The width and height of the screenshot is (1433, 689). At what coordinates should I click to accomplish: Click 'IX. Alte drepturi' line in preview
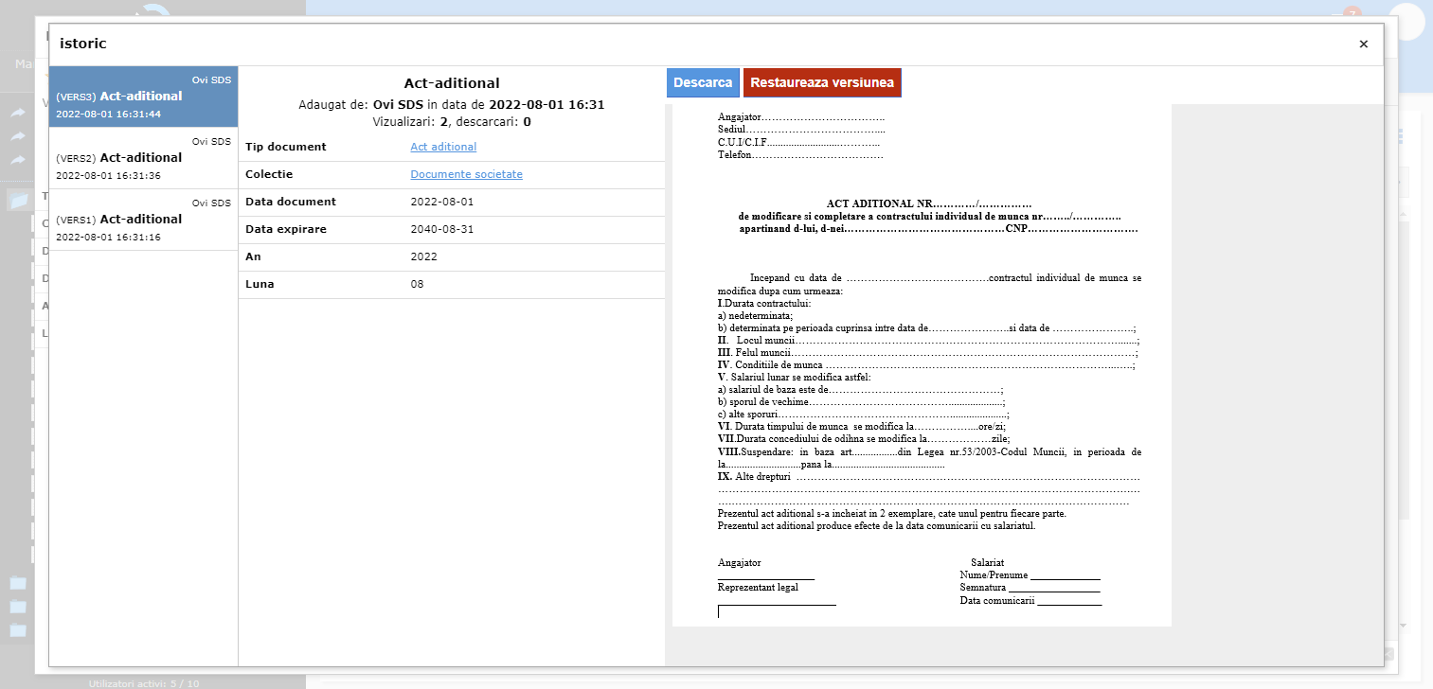[928, 476]
